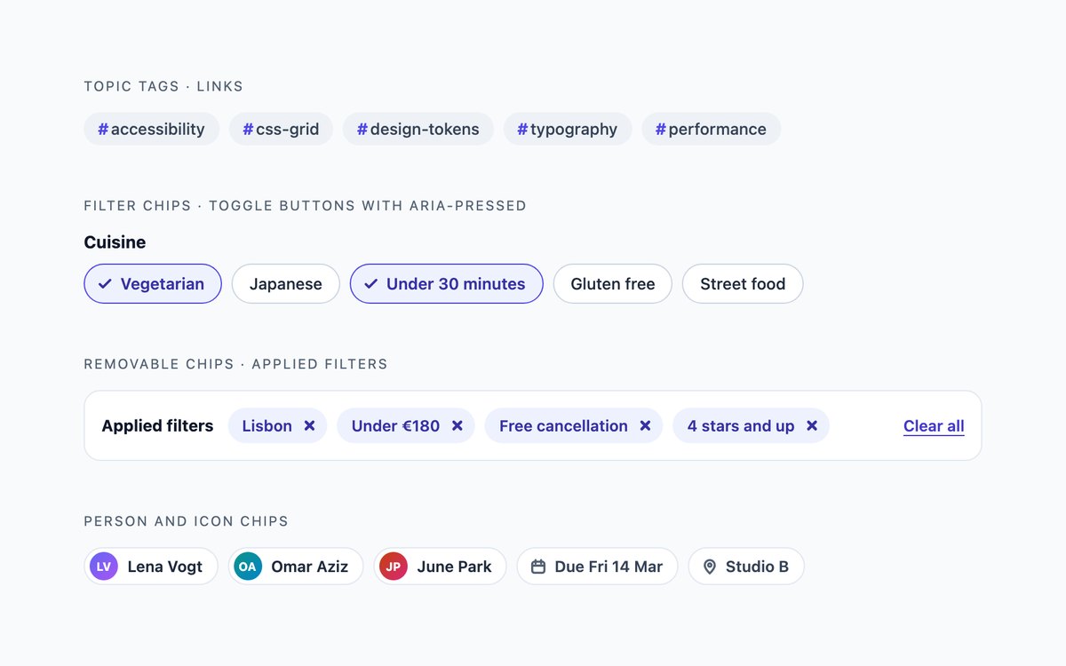
Task: Click the Clear all link
Action: (934, 426)
